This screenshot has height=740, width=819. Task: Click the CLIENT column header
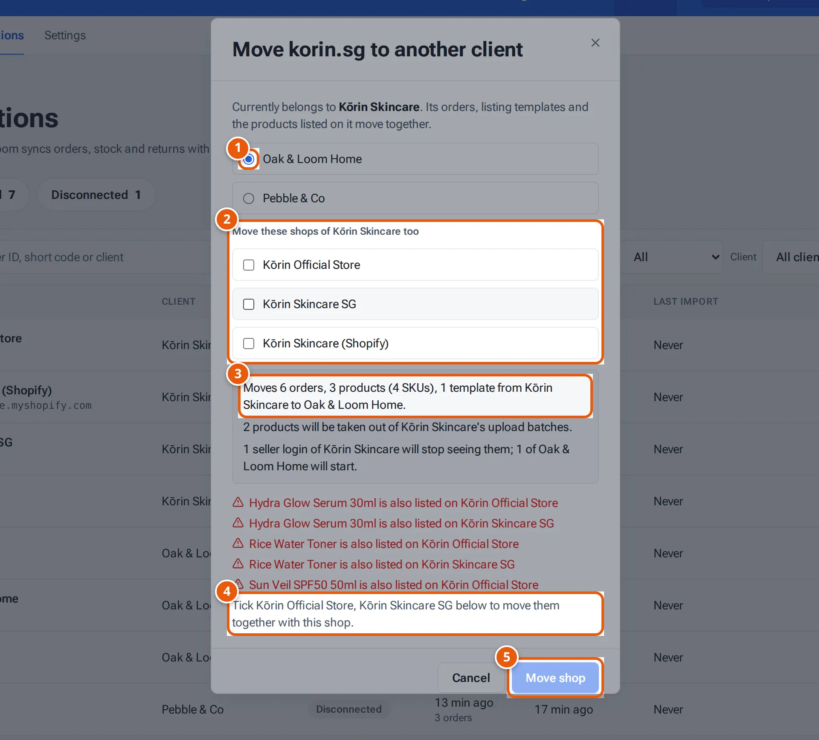point(178,301)
